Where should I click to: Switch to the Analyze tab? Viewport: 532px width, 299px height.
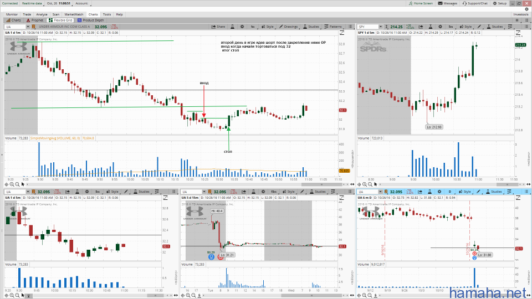42,14
